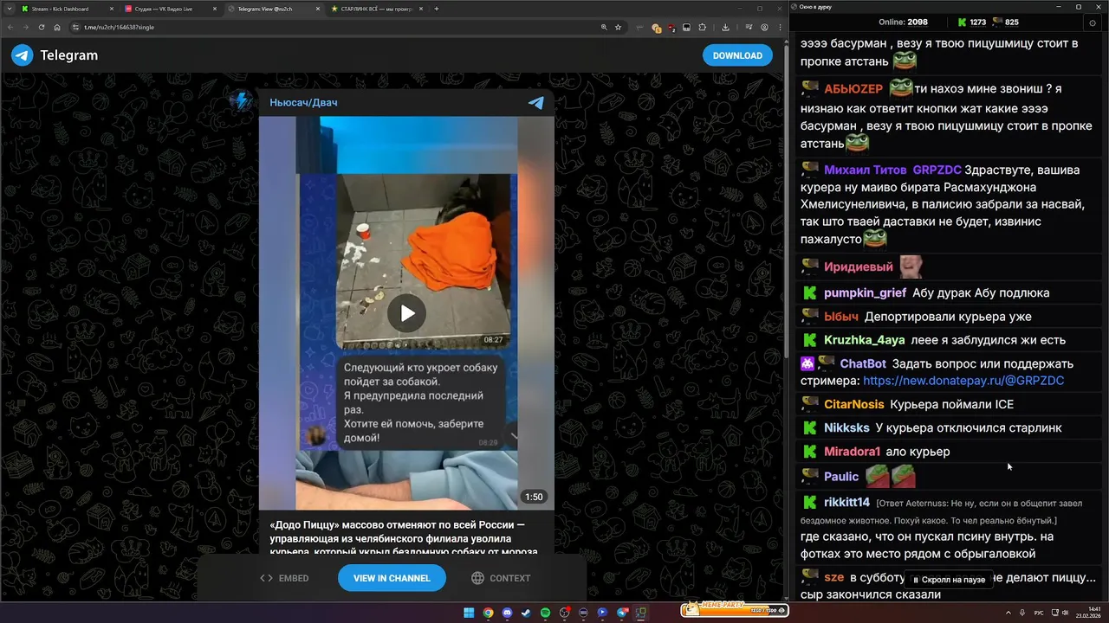The height and width of the screenshot is (623, 1109).
Task: Click the EMBED option
Action: click(x=285, y=578)
